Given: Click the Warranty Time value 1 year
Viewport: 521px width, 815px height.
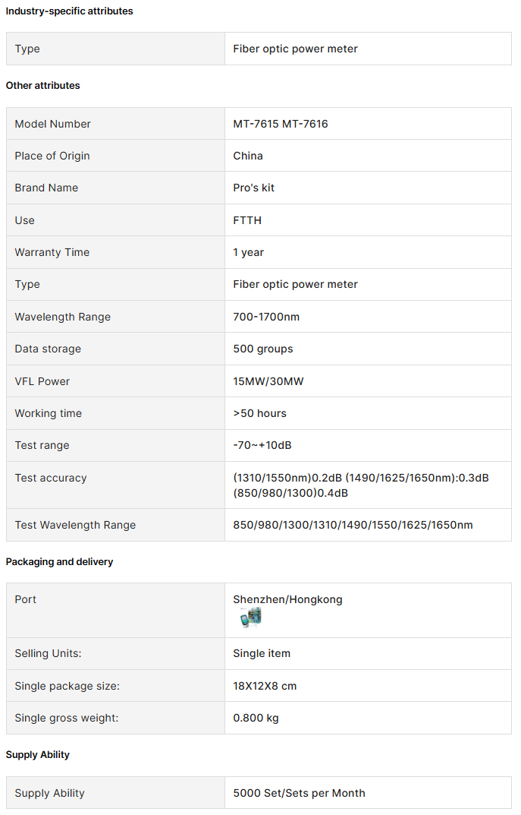Looking at the screenshot, I should tap(249, 252).
